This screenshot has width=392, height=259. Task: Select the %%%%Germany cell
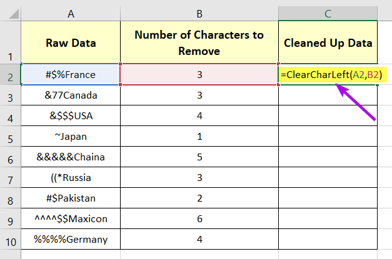[x=71, y=239]
